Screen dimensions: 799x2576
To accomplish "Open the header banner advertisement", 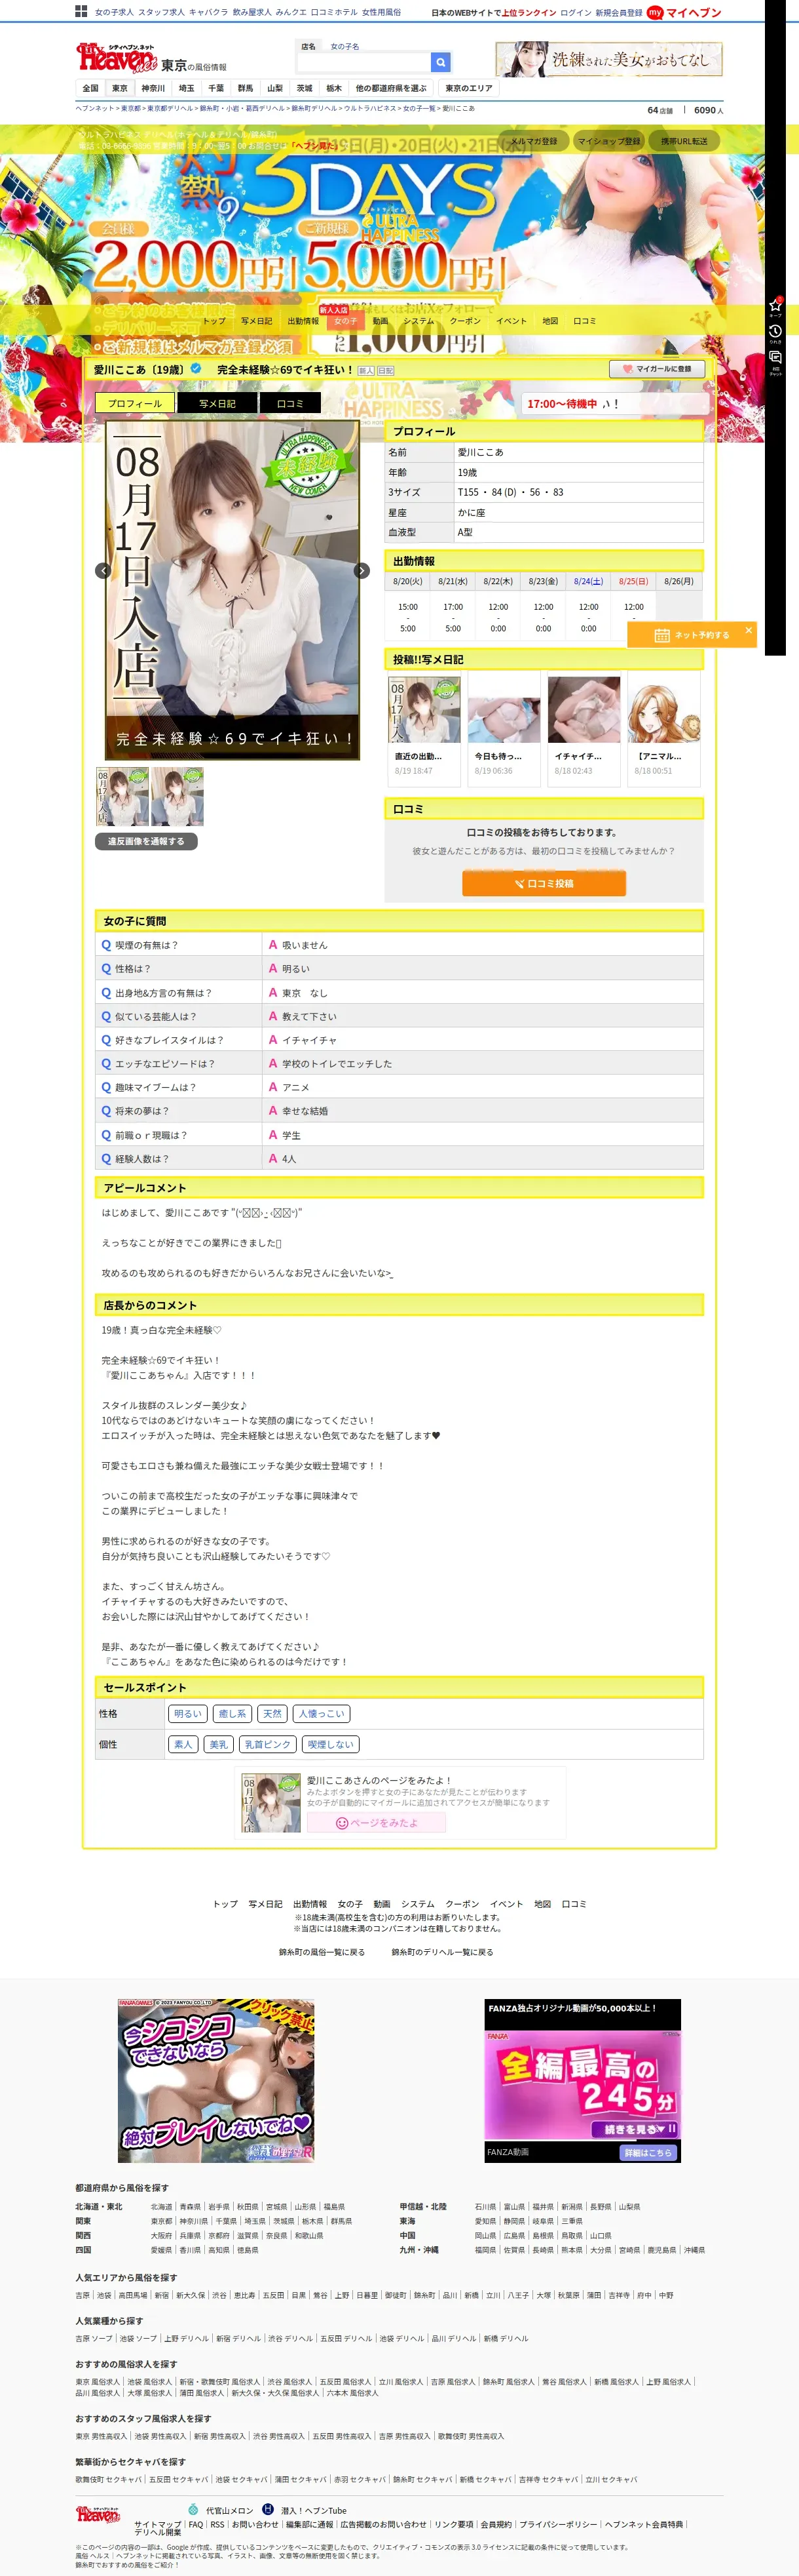I will tap(609, 59).
